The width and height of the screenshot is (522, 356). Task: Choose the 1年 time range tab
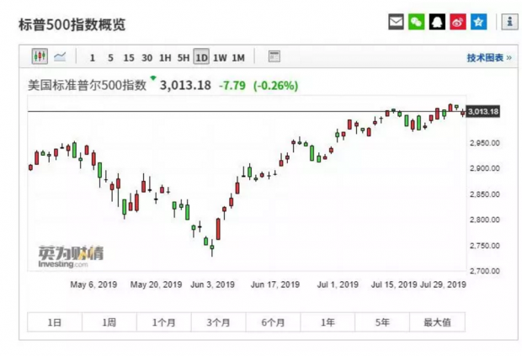tap(328, 322)
